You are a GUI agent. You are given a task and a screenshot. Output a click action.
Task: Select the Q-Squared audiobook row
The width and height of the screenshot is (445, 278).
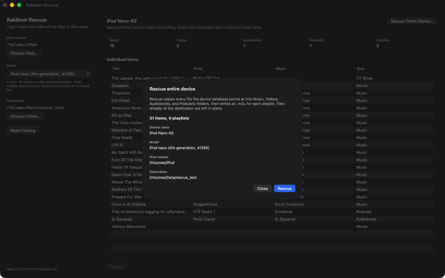(x=272, y=219)
